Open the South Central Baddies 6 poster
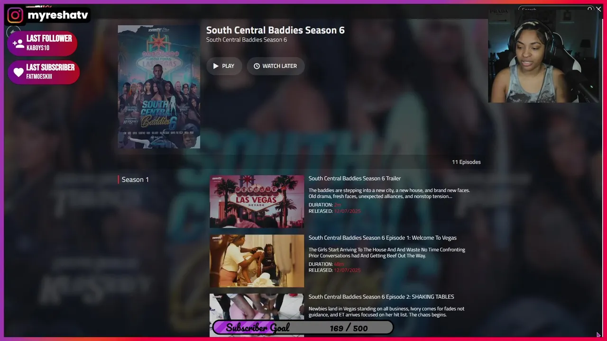This screenshot has height=341, width=607. (159, 87)
